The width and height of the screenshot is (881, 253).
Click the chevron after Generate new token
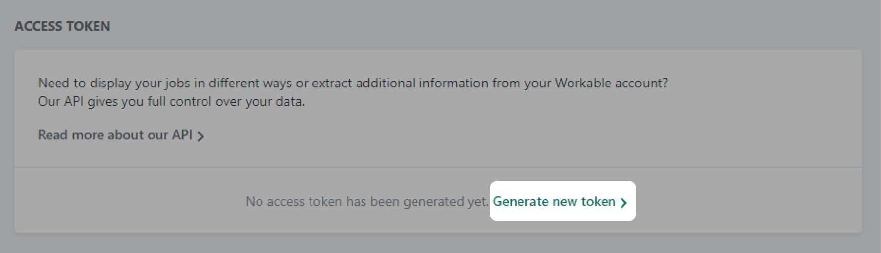623,203
